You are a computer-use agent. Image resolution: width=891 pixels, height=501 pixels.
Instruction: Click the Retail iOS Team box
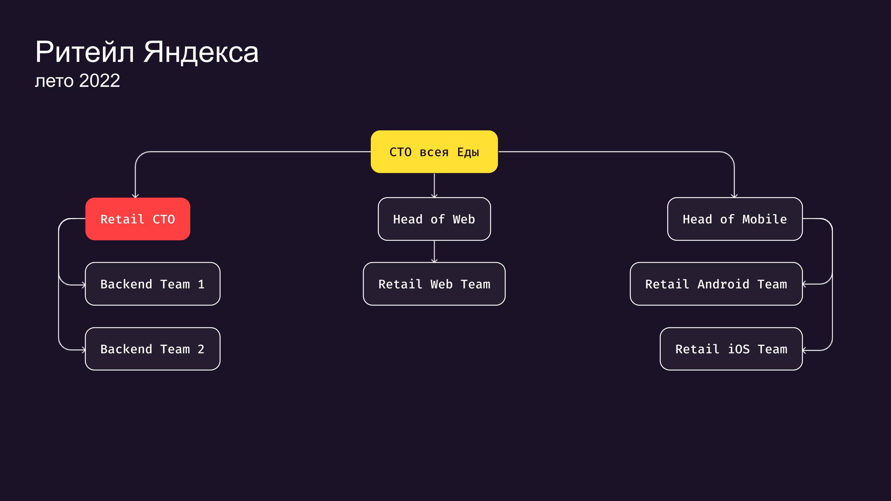tap(731, 349)
